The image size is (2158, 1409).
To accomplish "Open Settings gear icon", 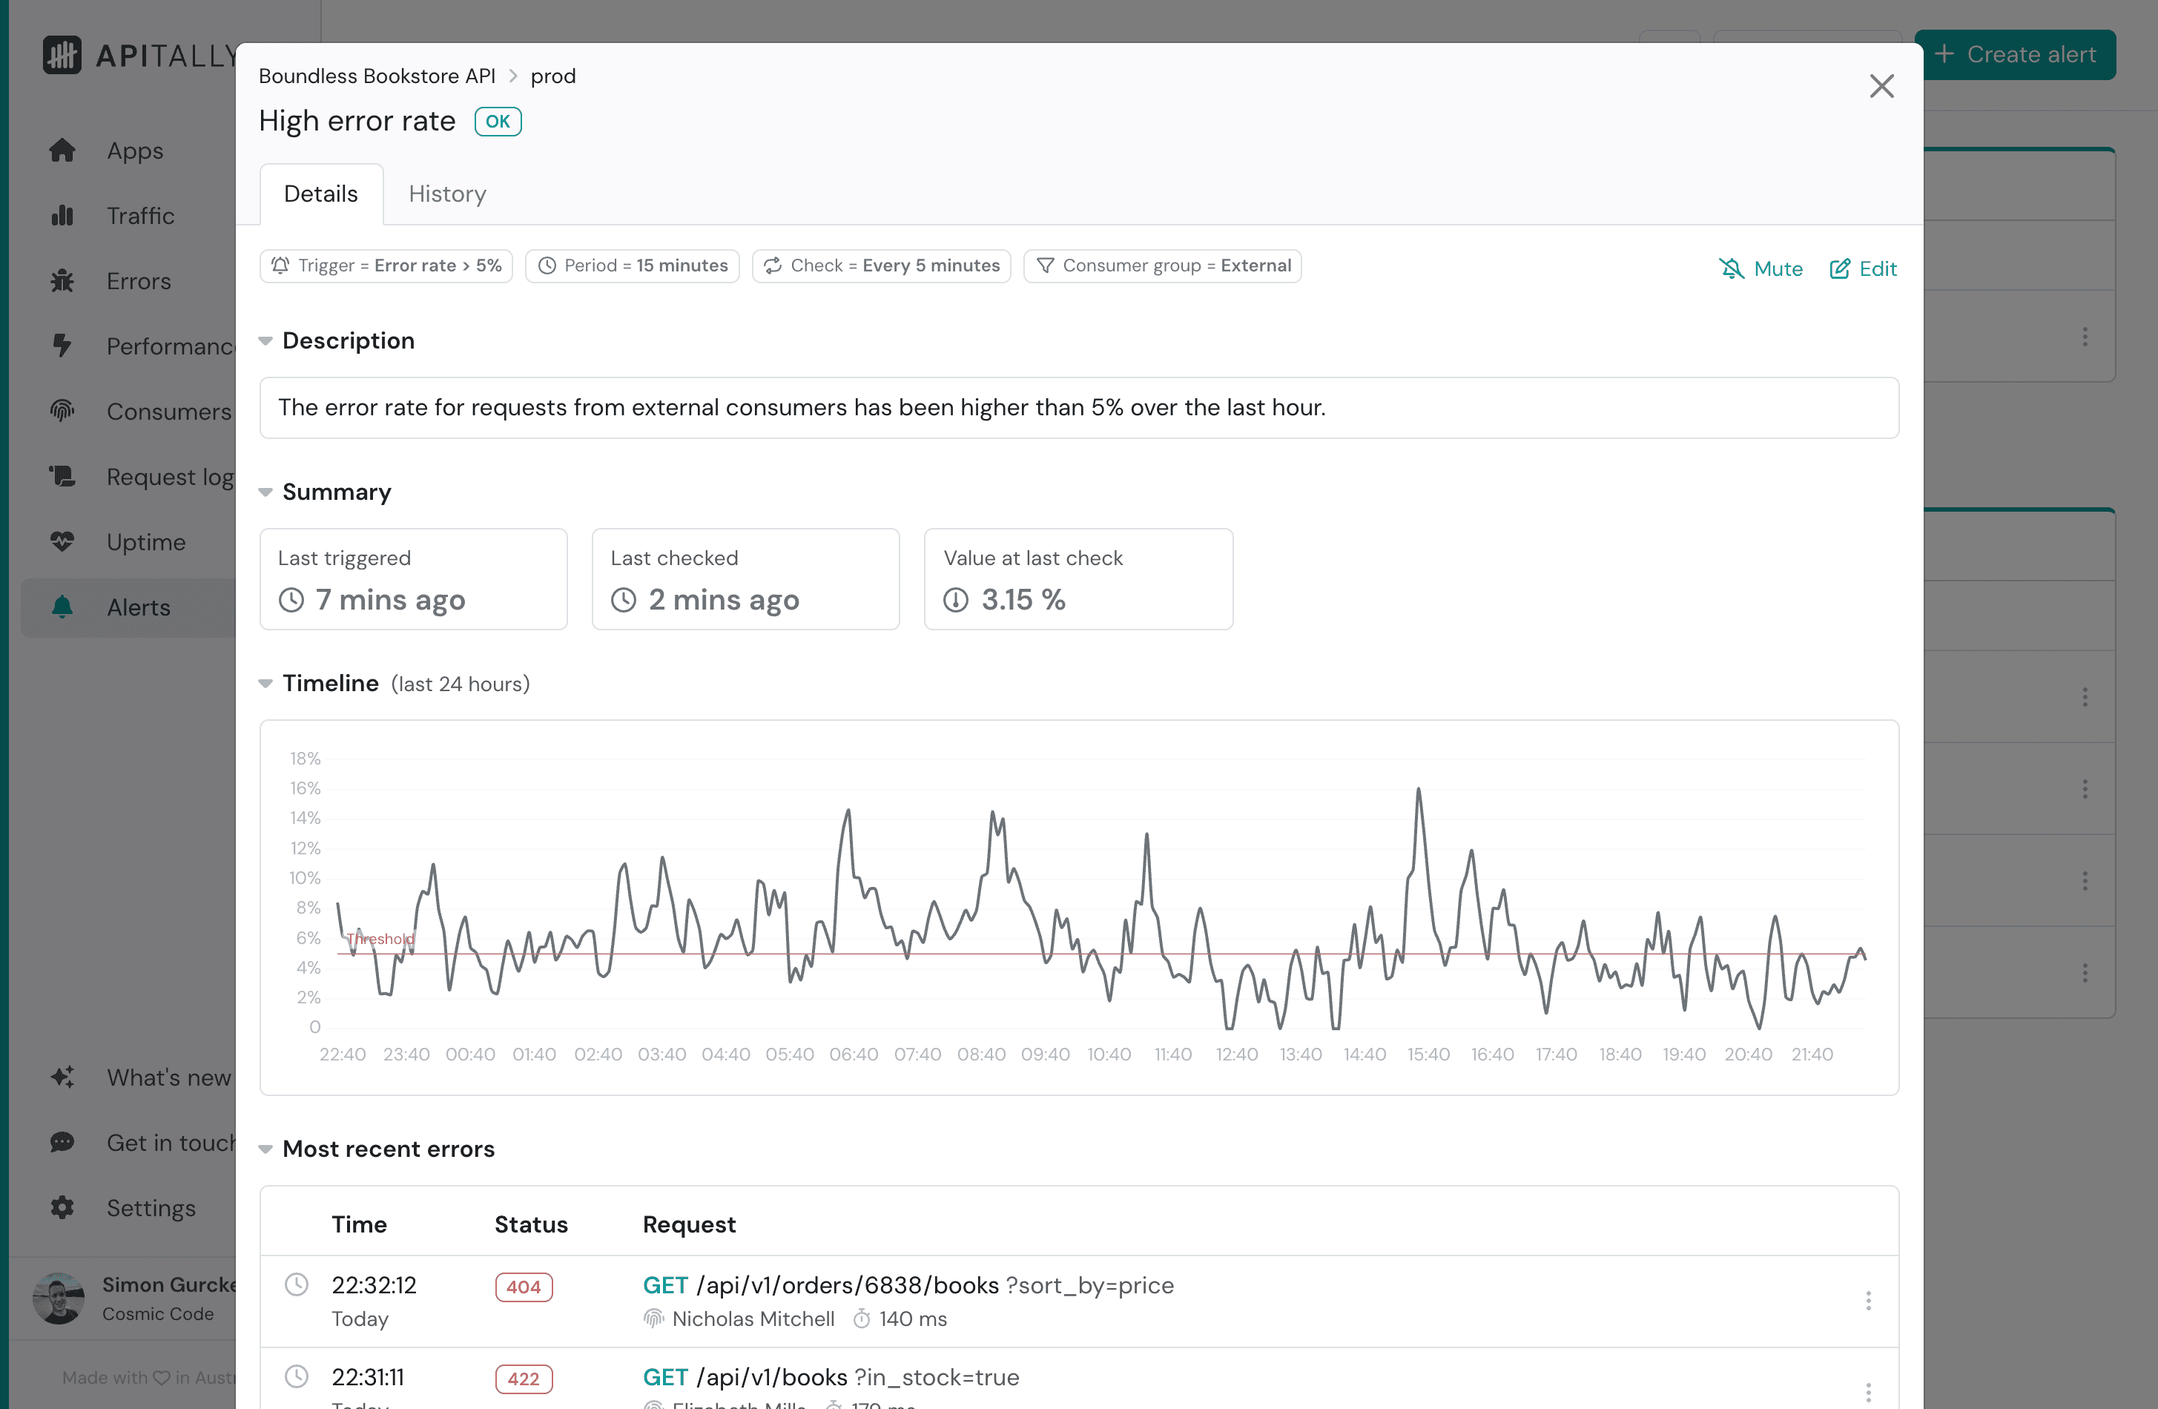I will pos(62,1208).
